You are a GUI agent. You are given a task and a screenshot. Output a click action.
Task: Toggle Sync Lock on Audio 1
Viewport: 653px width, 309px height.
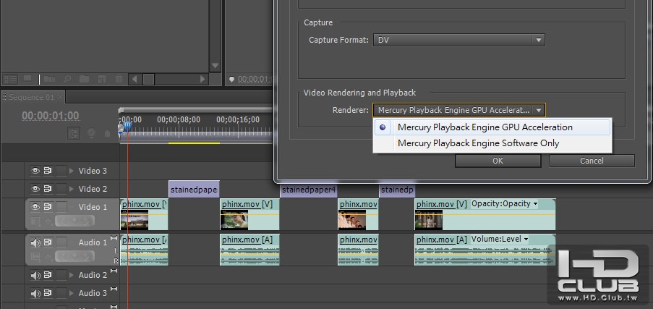point(48,242)
